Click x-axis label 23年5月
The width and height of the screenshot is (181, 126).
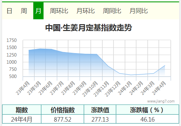(34, 88)
